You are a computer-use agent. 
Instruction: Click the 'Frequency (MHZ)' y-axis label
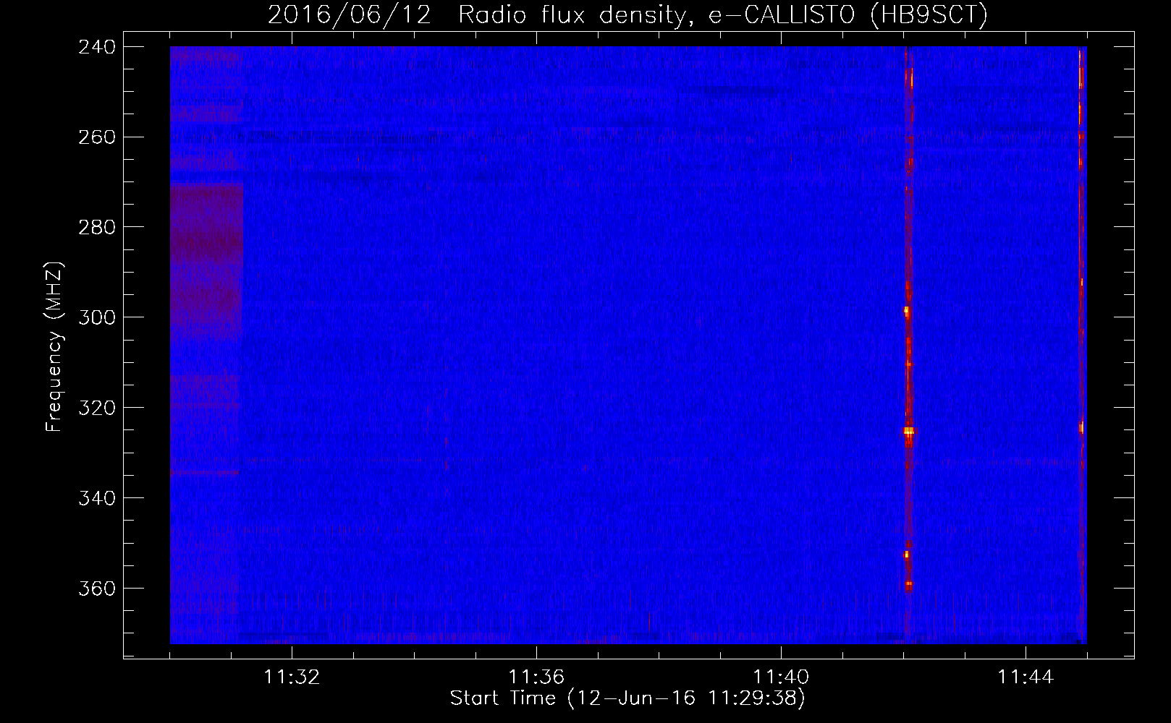[55, 347]
